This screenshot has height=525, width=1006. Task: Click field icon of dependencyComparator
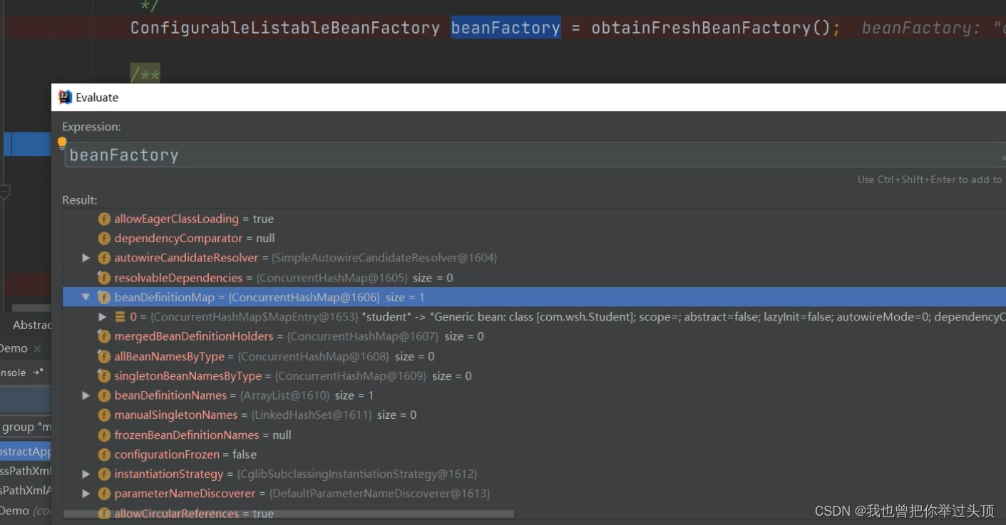pyautogui.click(x=104, y=238)
